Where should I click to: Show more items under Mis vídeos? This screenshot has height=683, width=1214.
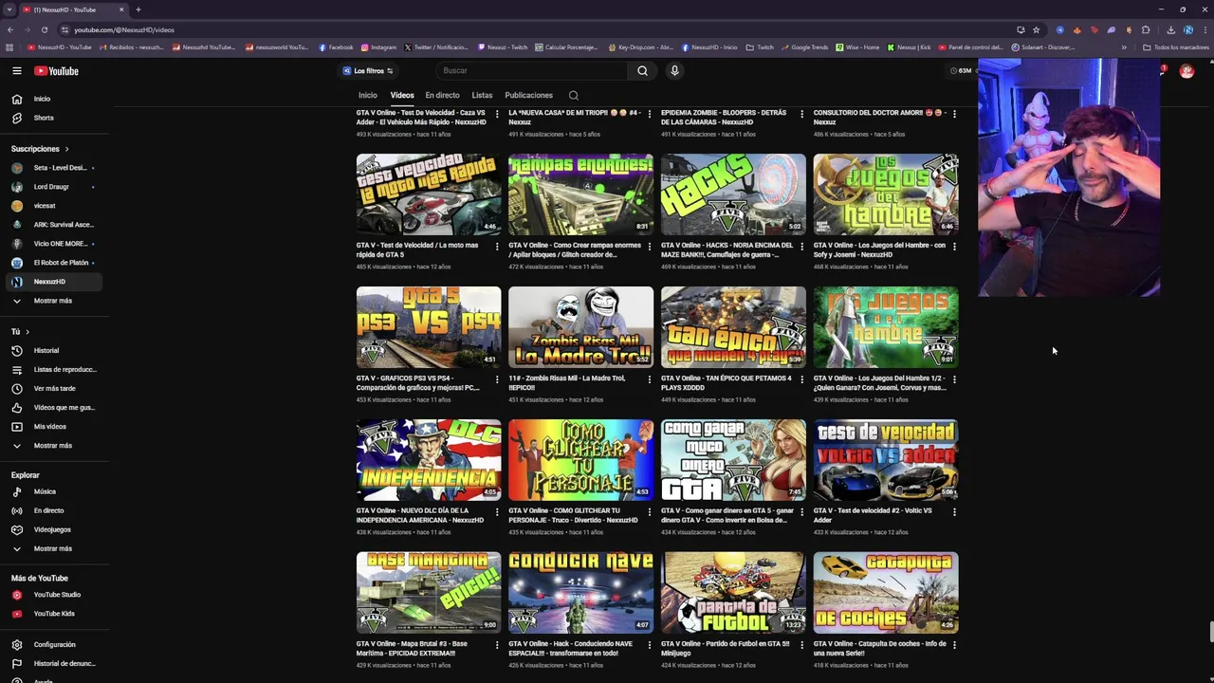54,446
